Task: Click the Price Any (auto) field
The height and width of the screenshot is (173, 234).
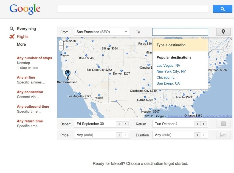Action: point(102,135)
